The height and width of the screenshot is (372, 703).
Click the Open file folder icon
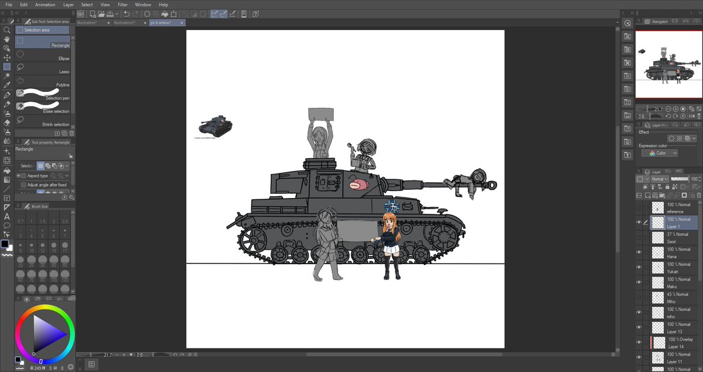101,13
